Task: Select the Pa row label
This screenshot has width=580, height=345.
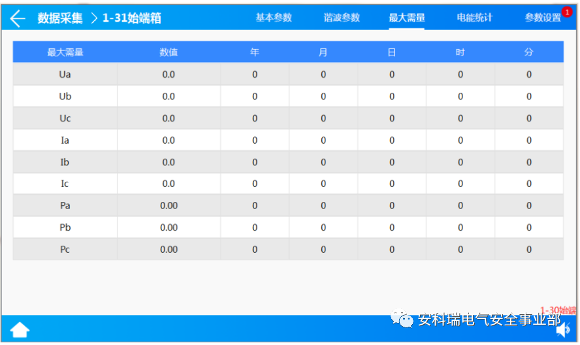Action: [x=65, y=205]
